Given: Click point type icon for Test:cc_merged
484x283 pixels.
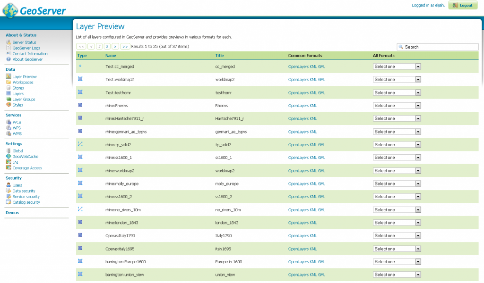Looking at the screenshot, I should click(x=80, y=66).
